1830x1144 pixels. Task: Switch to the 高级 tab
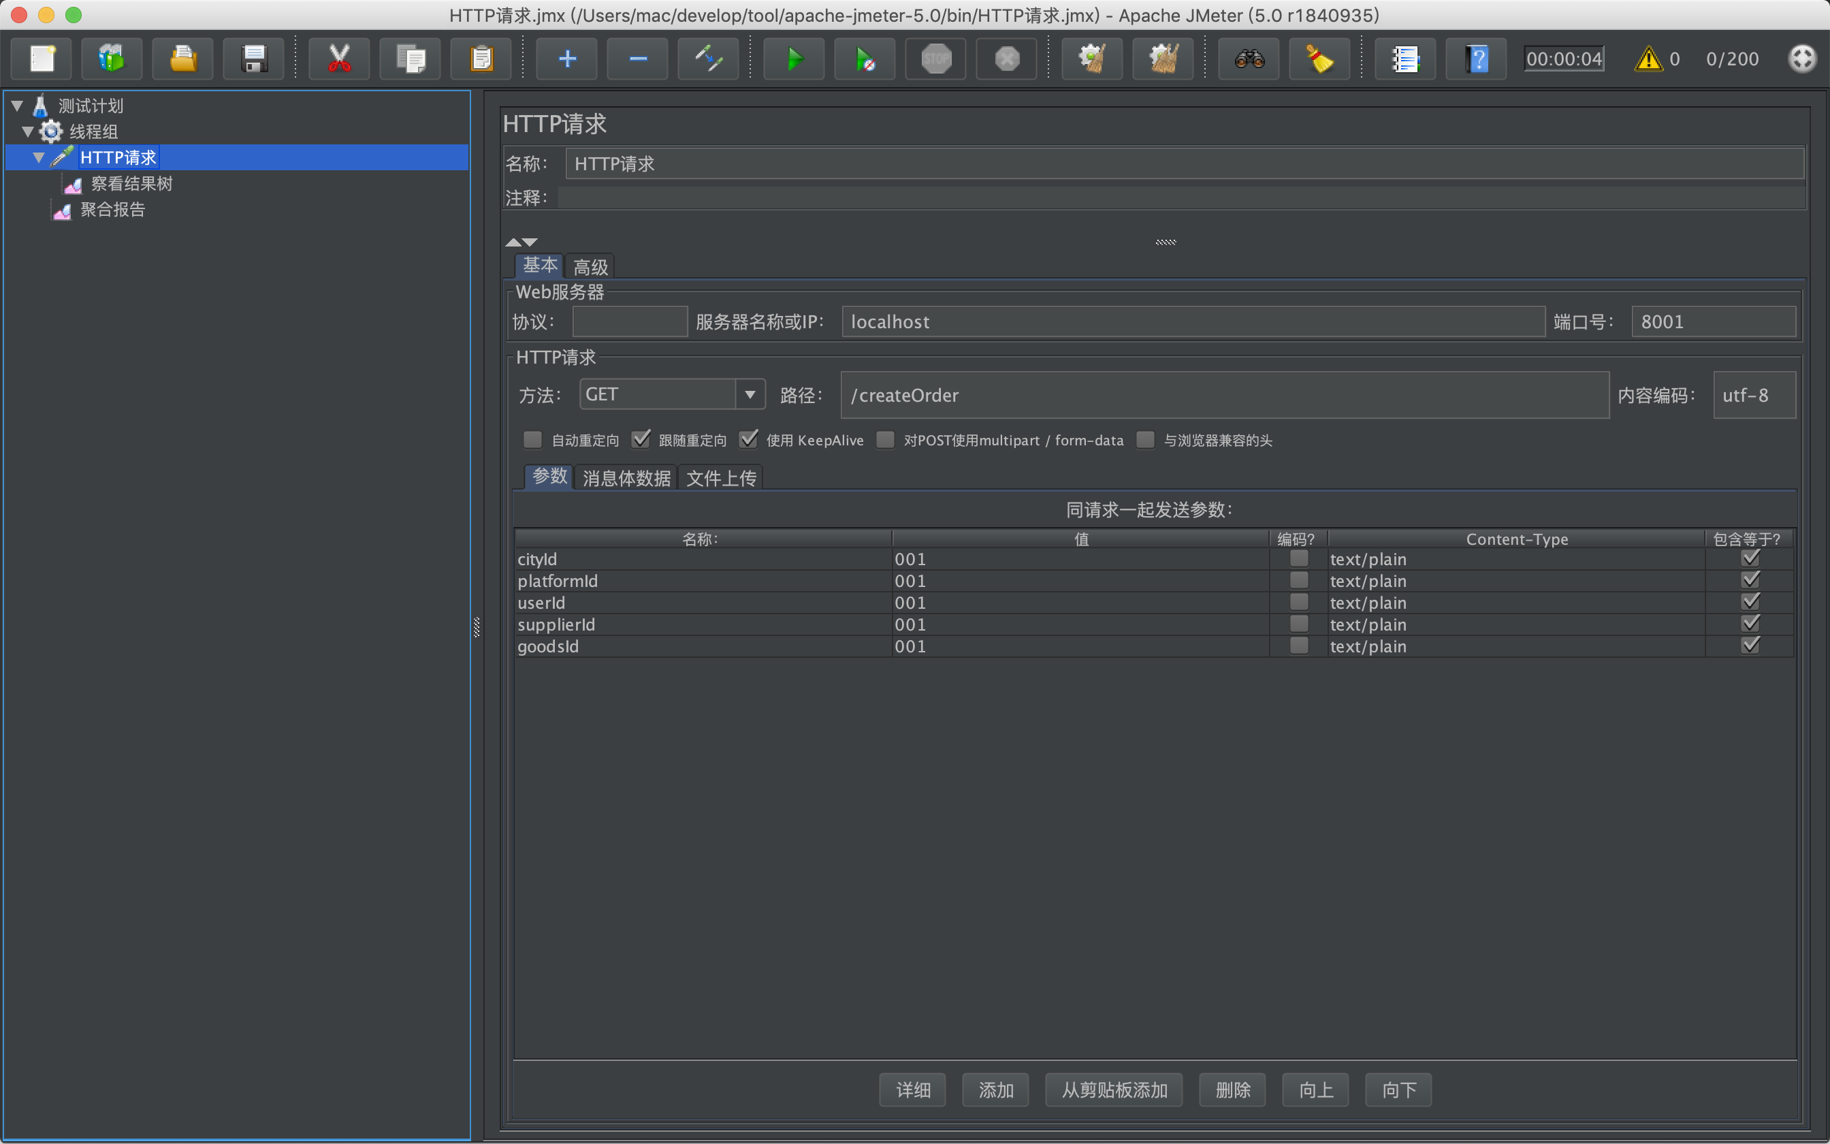590,267
